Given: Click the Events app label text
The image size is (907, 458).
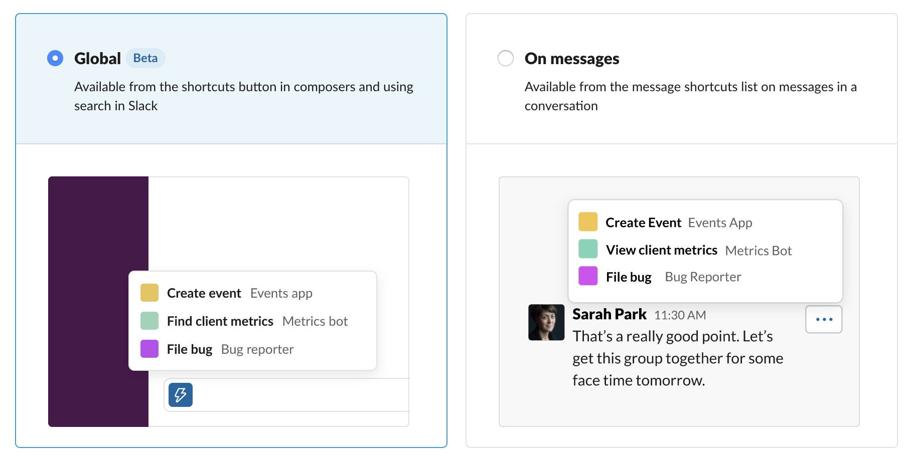Looking at the screenshot, I should coord(281,293).
